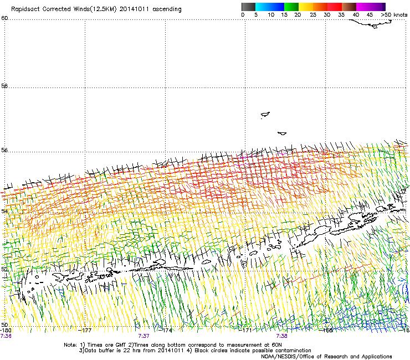Click the green 15-20 knots legend segment
The width and height of the screenshot is (410, 360).
291,7
